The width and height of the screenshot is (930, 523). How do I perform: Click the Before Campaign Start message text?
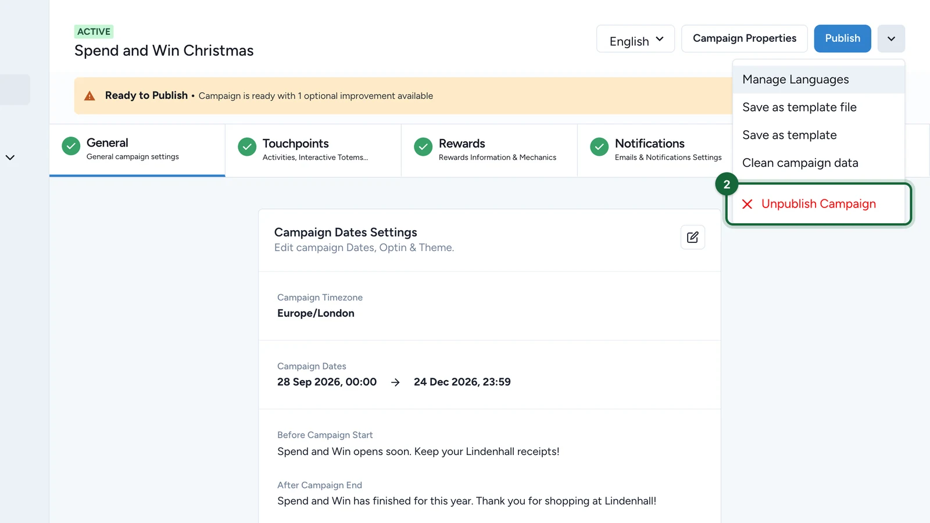[418, 452]
